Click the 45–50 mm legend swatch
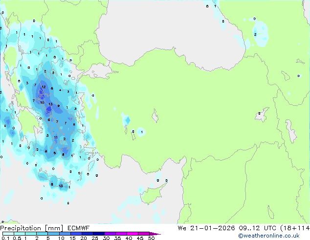 pos(144,234)
